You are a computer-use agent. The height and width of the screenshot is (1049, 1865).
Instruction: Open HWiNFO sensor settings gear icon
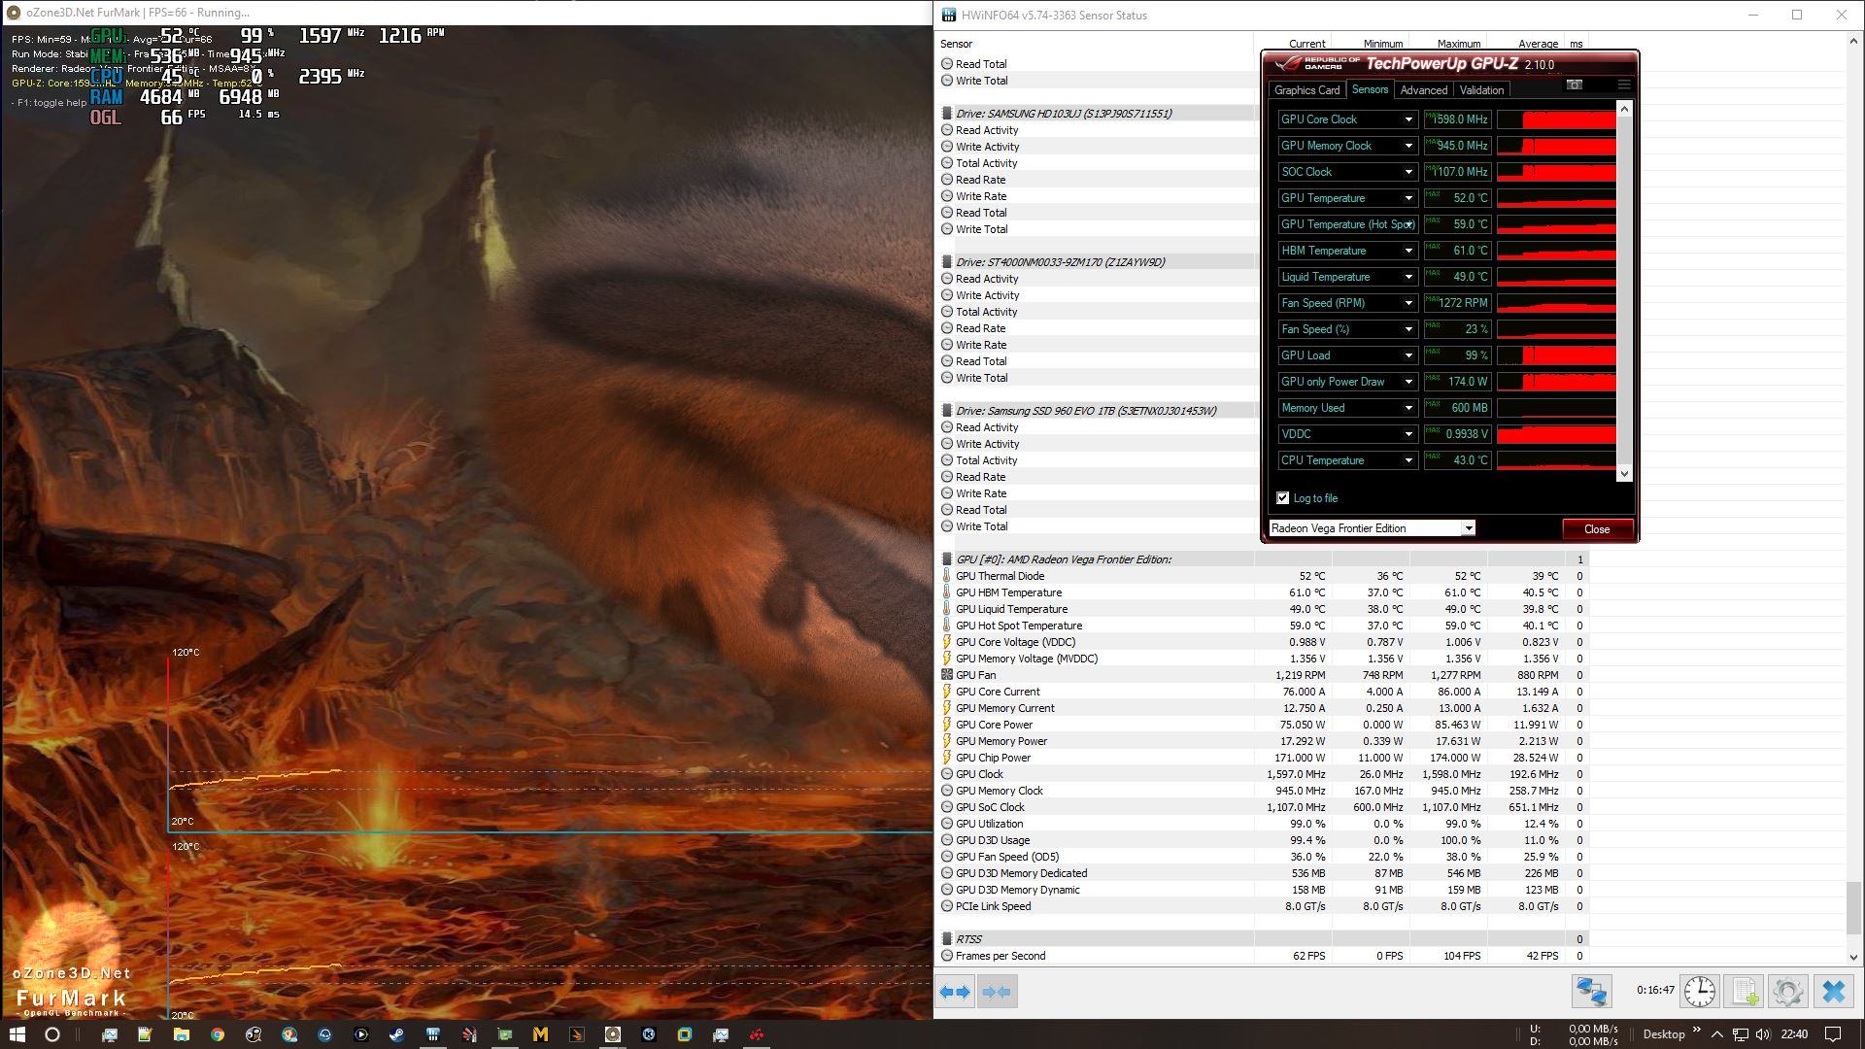pyautogui.click(x=1787, y=992)
